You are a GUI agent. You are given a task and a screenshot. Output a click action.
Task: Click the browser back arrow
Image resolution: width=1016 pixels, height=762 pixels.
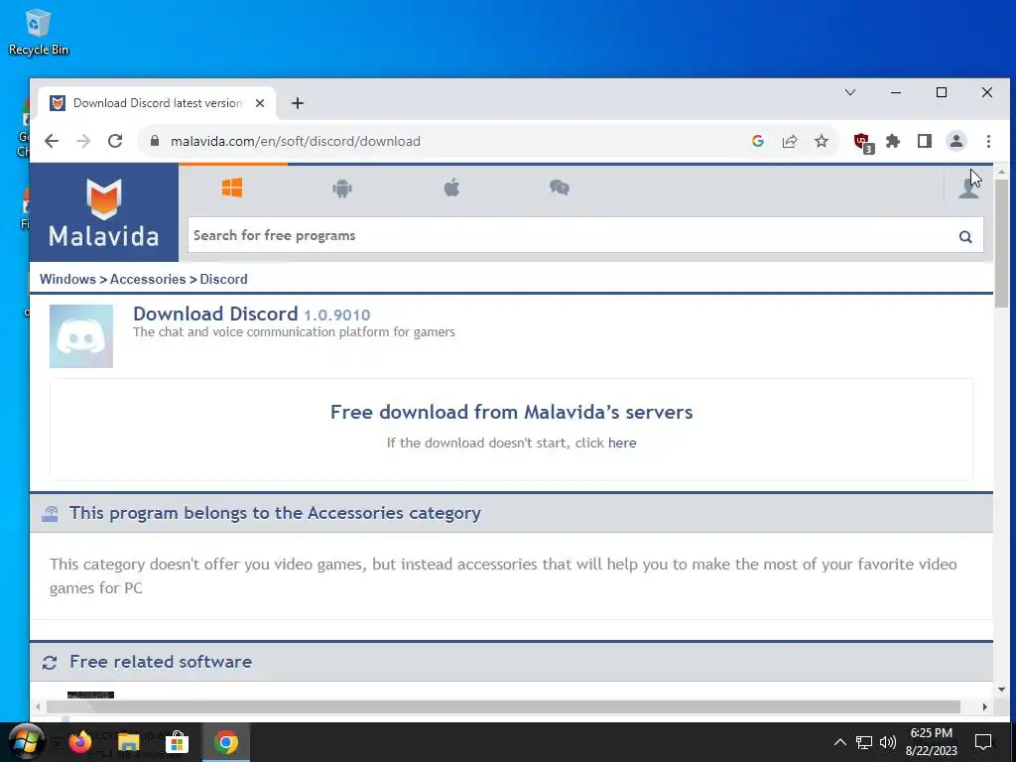click(x=52, y=141)
